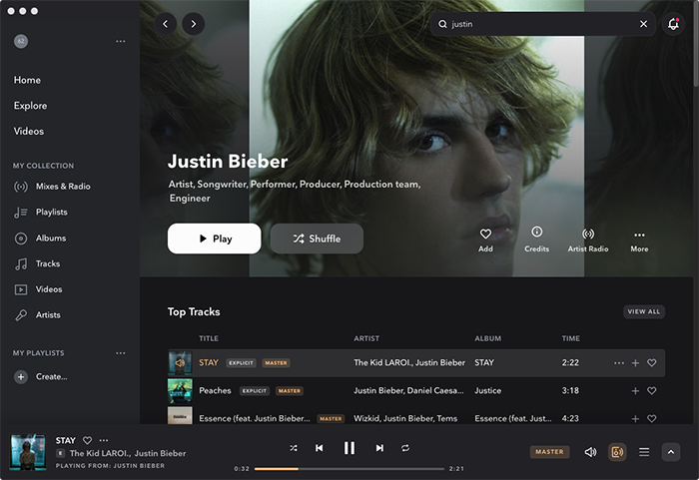Image resolution: width=699 pixels, height=480 pixels.
Task: Click the Credits icon
Action: coord(536,233)
